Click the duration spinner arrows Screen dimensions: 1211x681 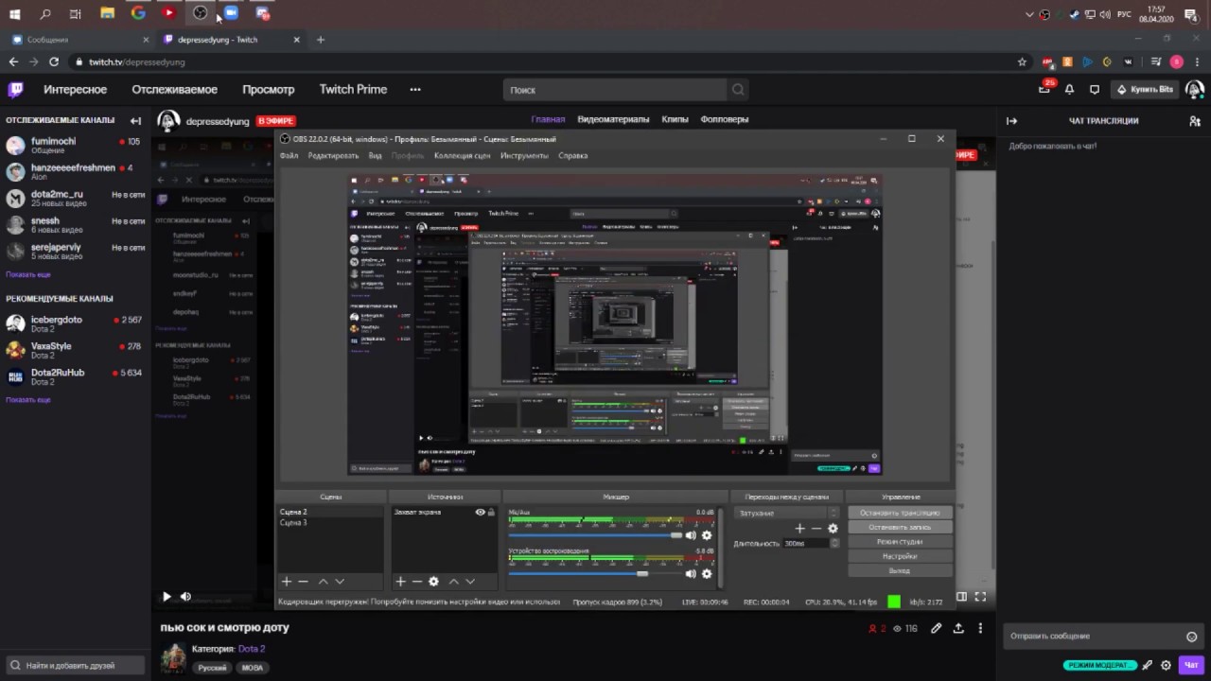(x=834, y=543)
